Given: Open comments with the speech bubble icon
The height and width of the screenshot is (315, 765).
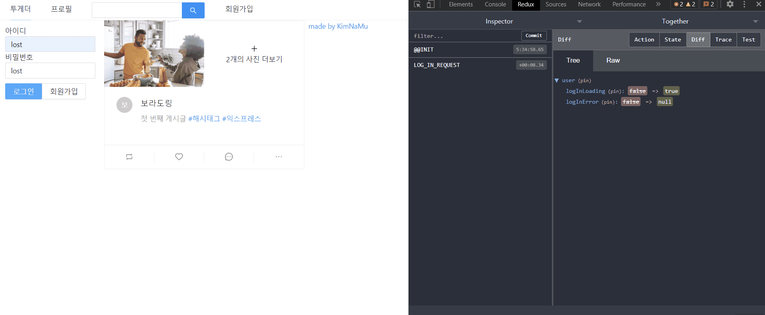Looking at the screenshot, I should click(229, 157).
